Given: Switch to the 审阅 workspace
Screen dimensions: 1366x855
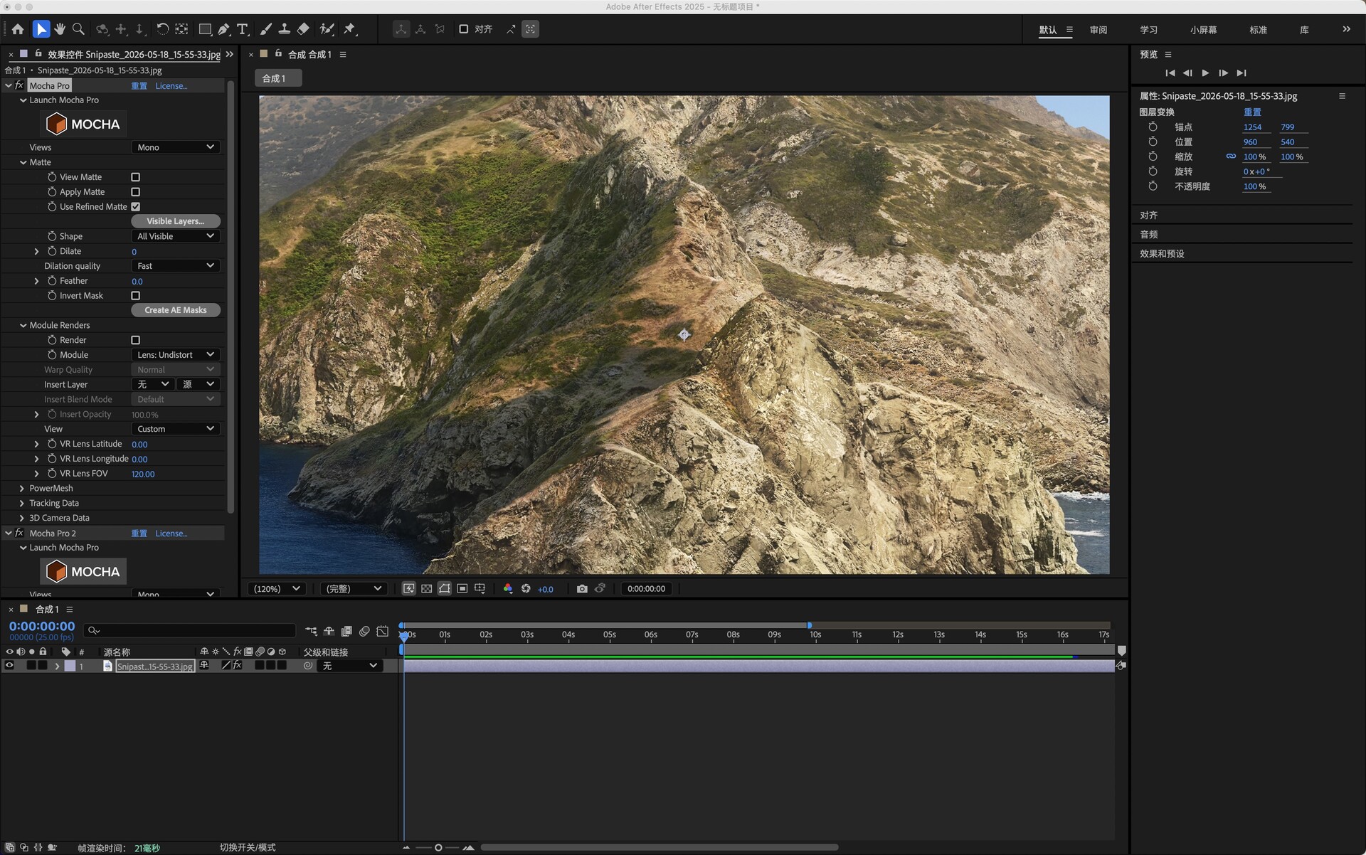Looking at the screenshot, I should click(1098, 30).
